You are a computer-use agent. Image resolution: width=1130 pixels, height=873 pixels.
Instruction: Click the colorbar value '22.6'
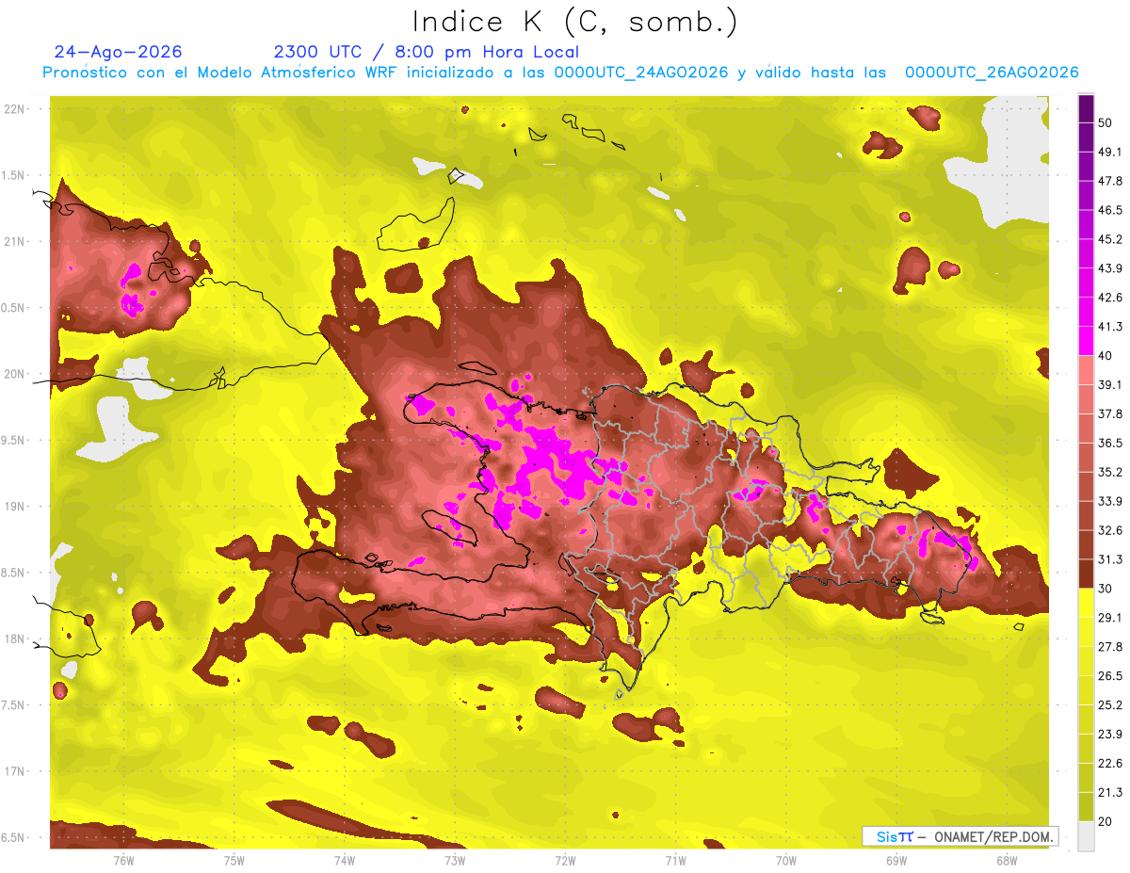click(x=1111, y=764)
